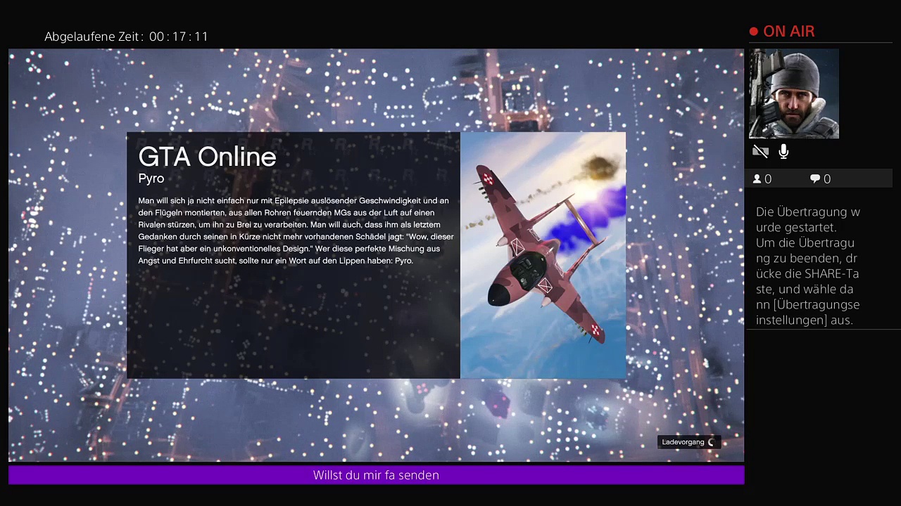Click the Pyro vehicle subtitle
The width and height of the screenshot is (901, 506).
coord(151,179)
